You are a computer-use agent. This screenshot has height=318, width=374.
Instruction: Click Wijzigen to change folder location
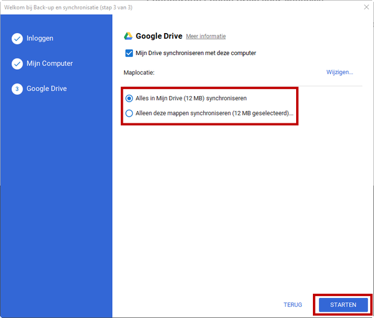pos(340,72)
